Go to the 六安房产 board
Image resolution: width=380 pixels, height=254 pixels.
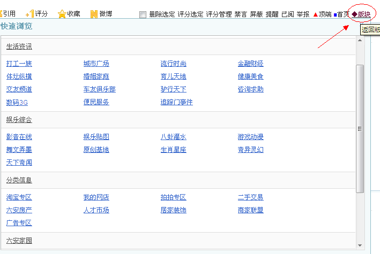click(x=19, y=210)
